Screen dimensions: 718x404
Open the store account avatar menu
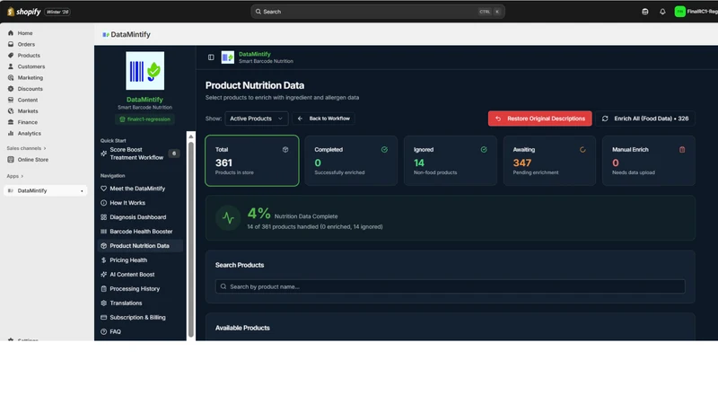pos(680,12)
